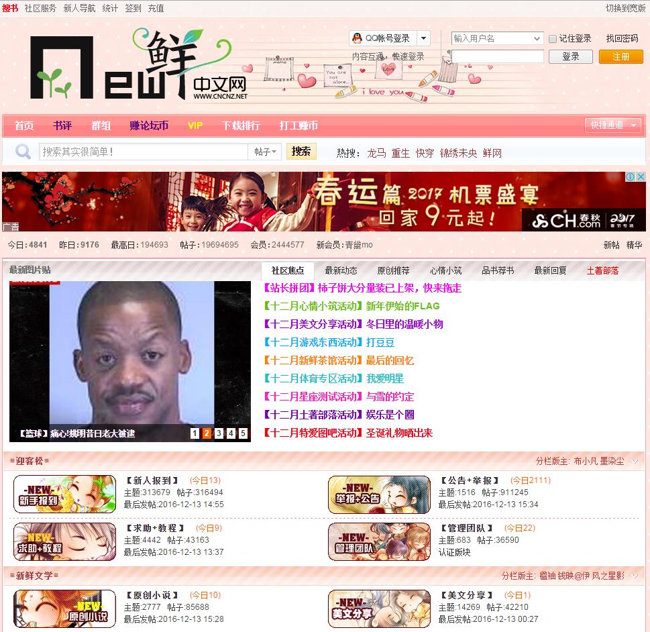Open the 站长拼团 柿子饼 post

point(363,288)
